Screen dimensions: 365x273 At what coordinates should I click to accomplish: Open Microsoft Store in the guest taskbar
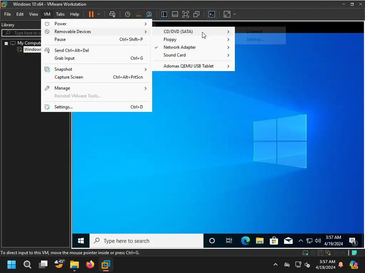click(274, 241)
